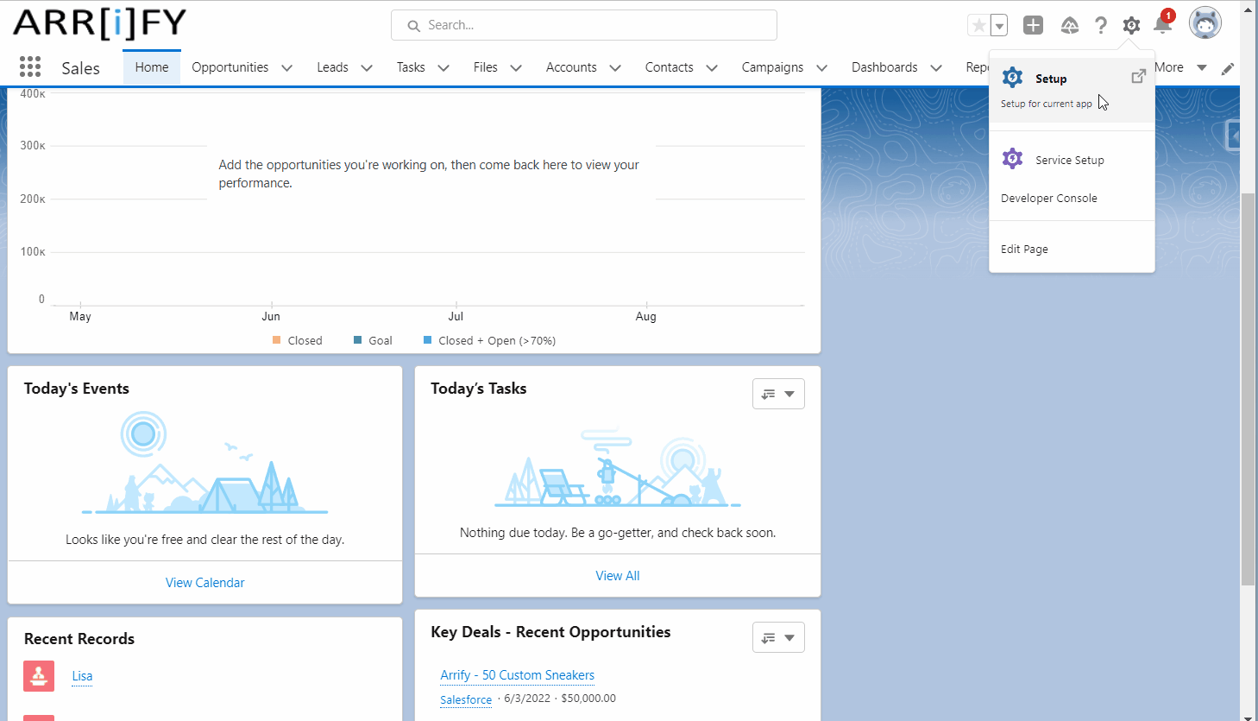Select Edit Page in the setup menu
Viewport: 1258px width, 721px height.
[x=1024, y=249]
